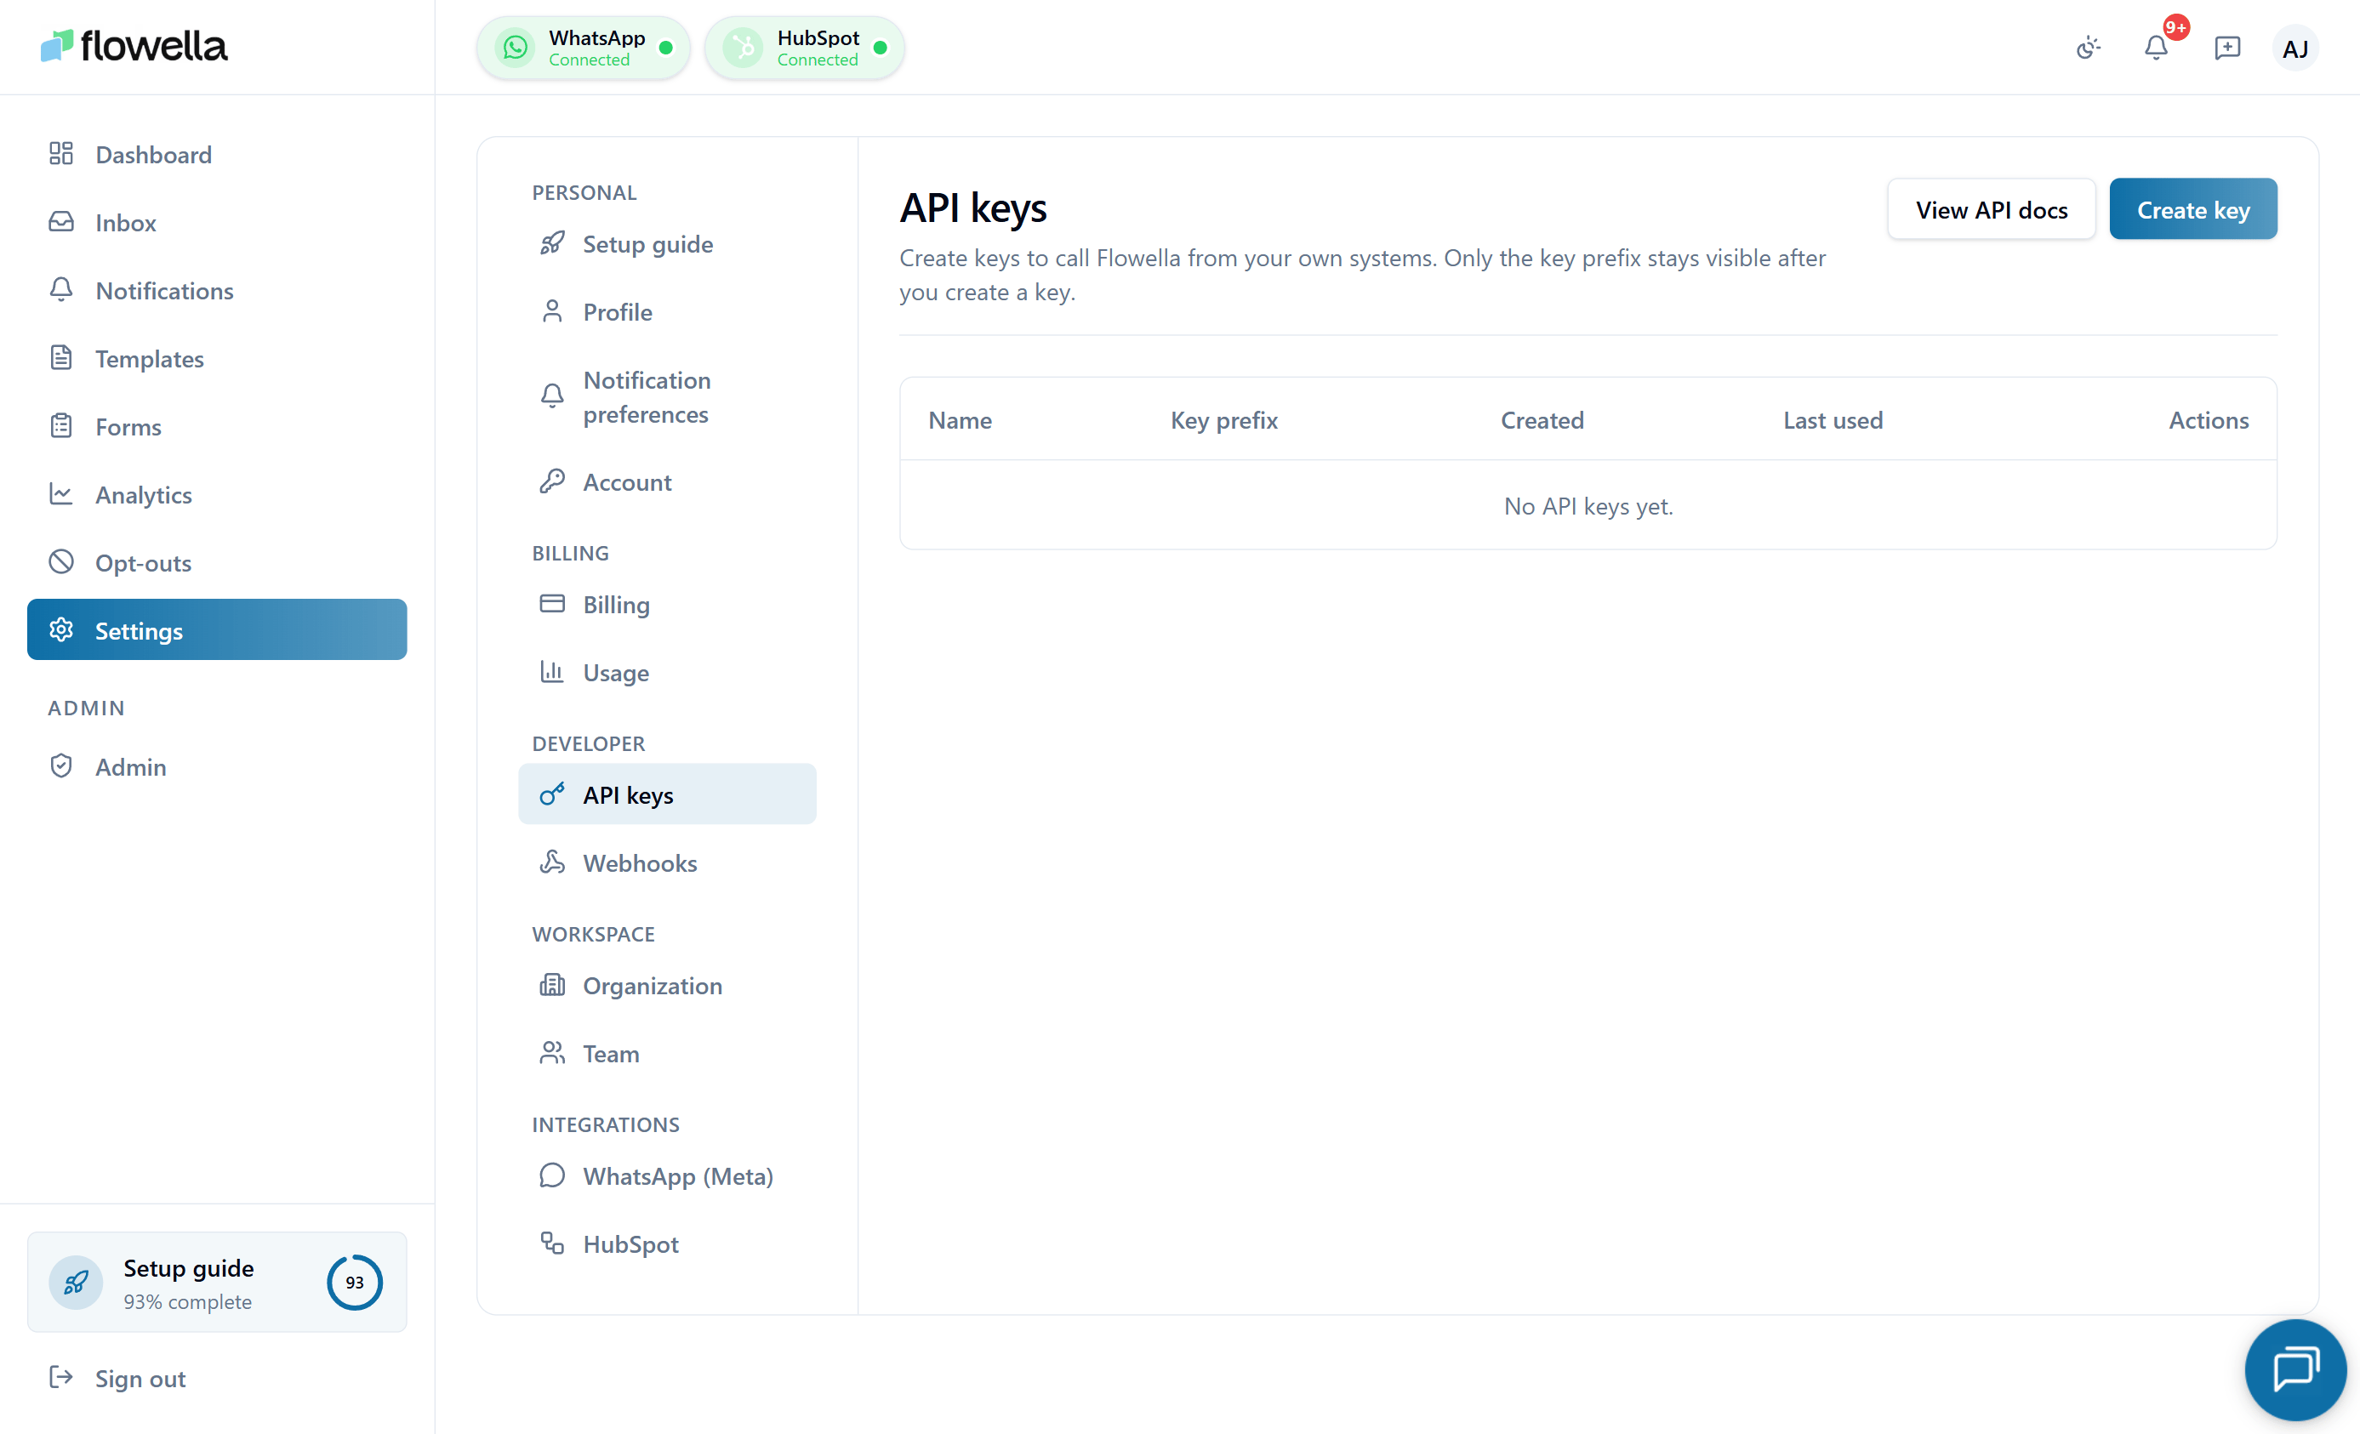Image resolution: width=2360 pixels, height=1434 pixels.
Task: Click the Name column header
Action: pyautogui.click(x=960, y=419)
